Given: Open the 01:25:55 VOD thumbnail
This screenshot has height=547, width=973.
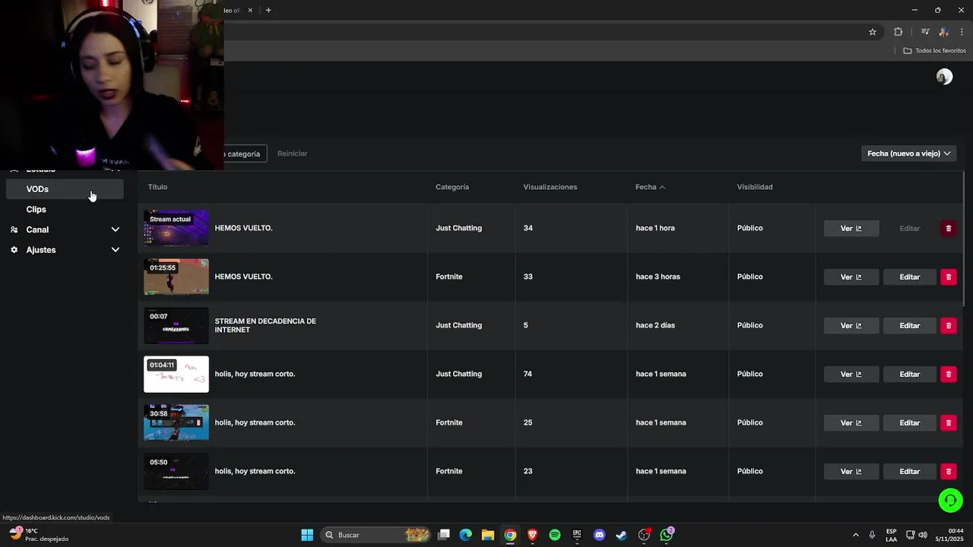Looking at the screenshot, I should click(176, 277).
